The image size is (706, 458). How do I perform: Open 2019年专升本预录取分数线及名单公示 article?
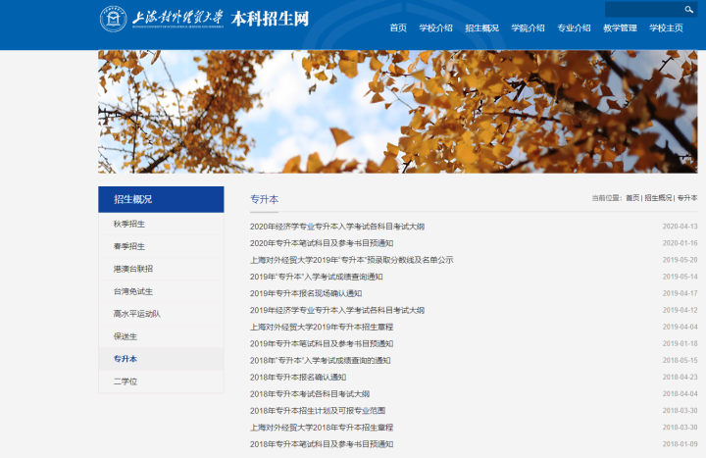(x=352, y=260)
